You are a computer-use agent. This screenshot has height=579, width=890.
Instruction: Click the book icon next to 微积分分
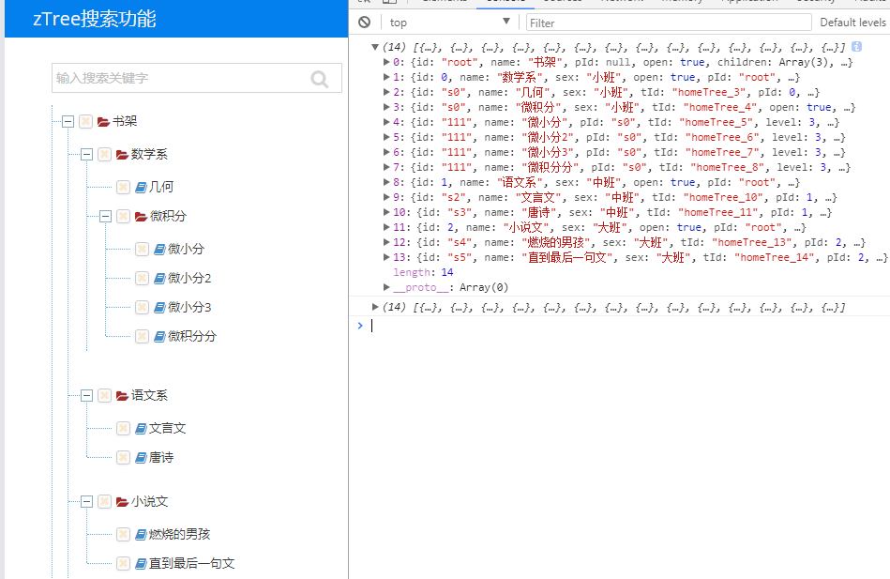[x=159, y=336]
